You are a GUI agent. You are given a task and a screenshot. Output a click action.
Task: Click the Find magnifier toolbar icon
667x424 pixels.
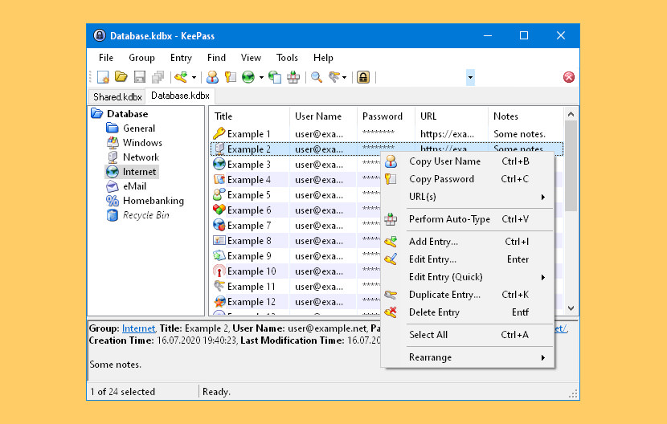[316, 77]
